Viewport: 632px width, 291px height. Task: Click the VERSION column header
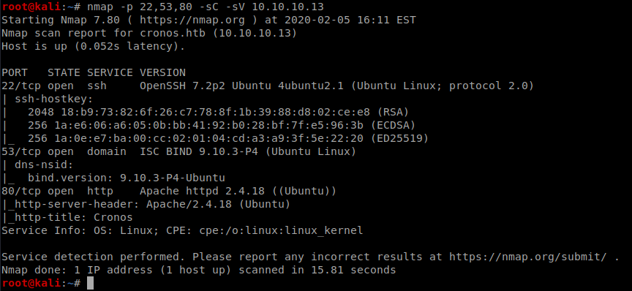click(x=163, y=72)
